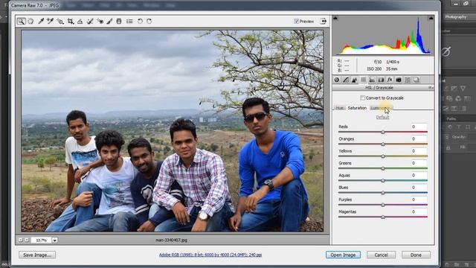The image size is (476, 268).
Task: Zoom out with the minus button
Action: pos(21,240)
